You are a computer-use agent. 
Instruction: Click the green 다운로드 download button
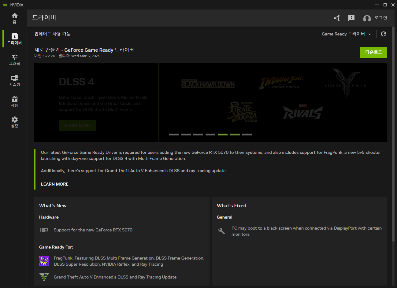point(373,52)
